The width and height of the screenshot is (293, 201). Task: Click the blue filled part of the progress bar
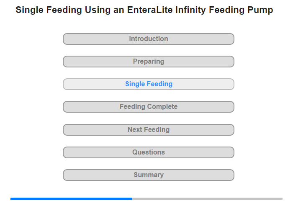pyautogui.click(x=71, y=198)
